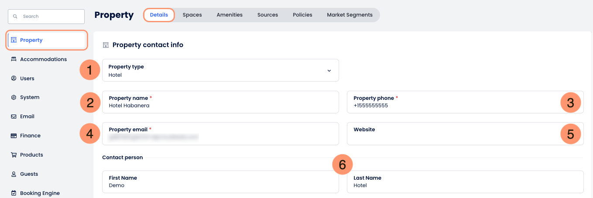
Task: Click the Last Name field
Action: (x=465, y=182)
